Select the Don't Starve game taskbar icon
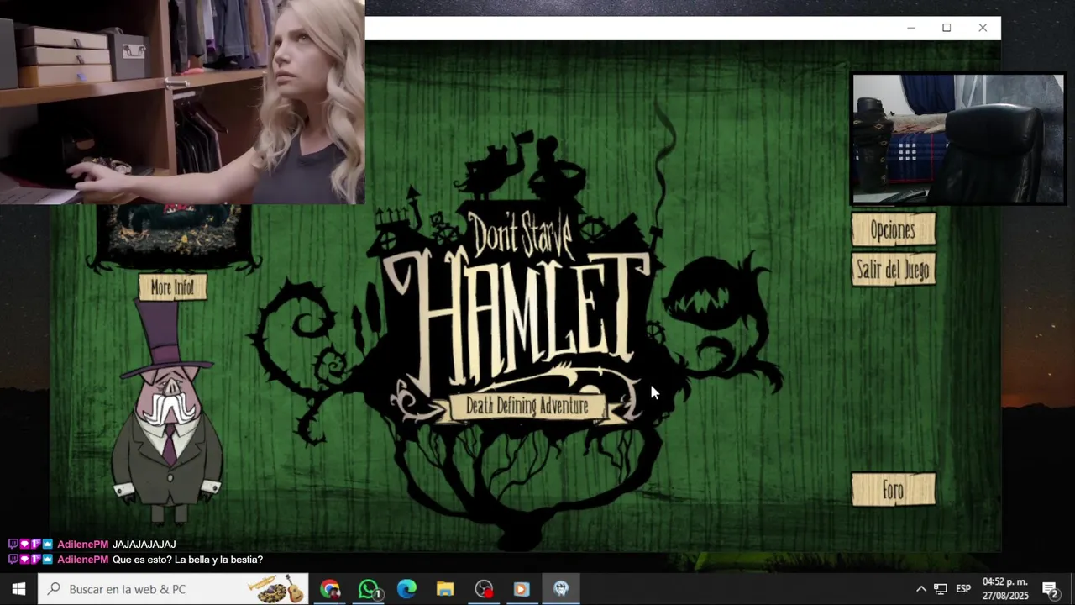The image size is (1075, 605). (x=561, y=589)
